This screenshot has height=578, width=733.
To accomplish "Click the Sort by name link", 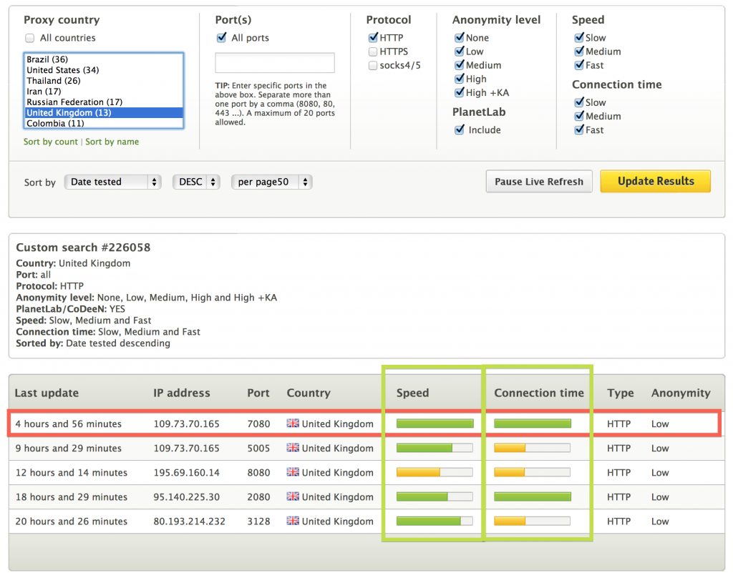I will click(x=112, y=142).
